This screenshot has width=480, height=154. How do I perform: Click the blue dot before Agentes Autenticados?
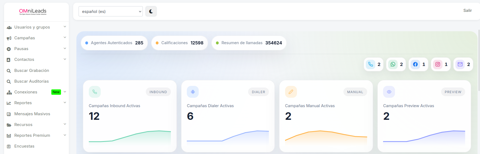tap(87, 43)
